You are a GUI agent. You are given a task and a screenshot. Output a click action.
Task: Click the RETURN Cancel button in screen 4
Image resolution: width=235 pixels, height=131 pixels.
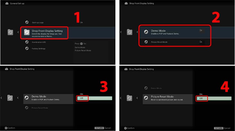coord(222,128)
